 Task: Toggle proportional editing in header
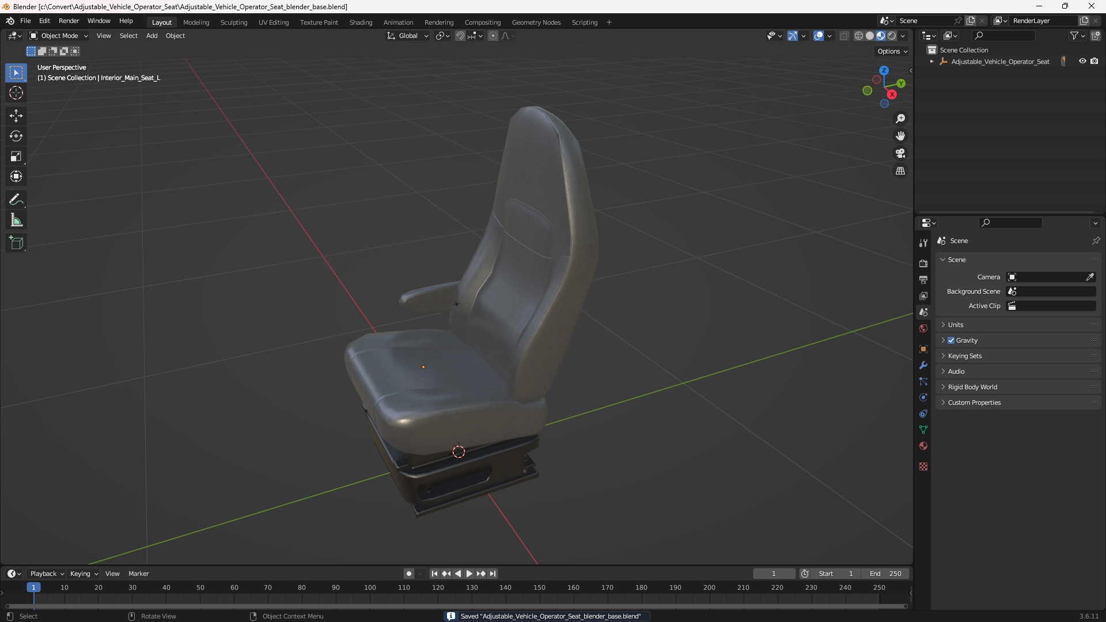[493, 36]
